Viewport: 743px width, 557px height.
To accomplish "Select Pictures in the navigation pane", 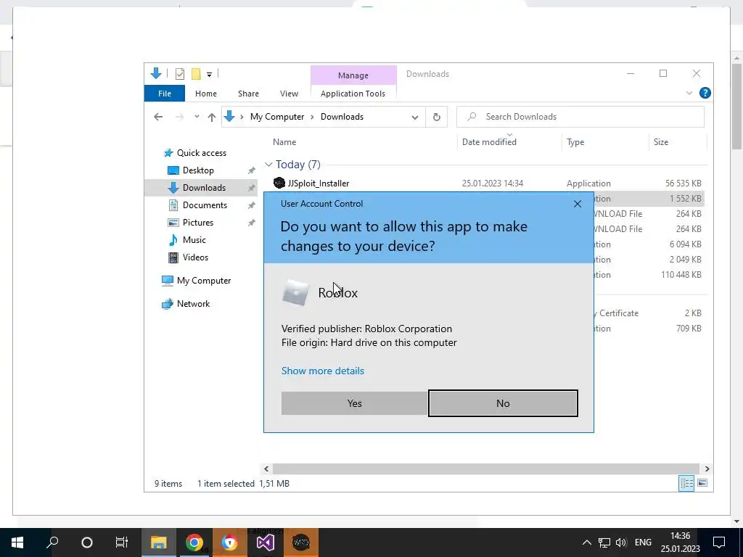I will (197, 223).
